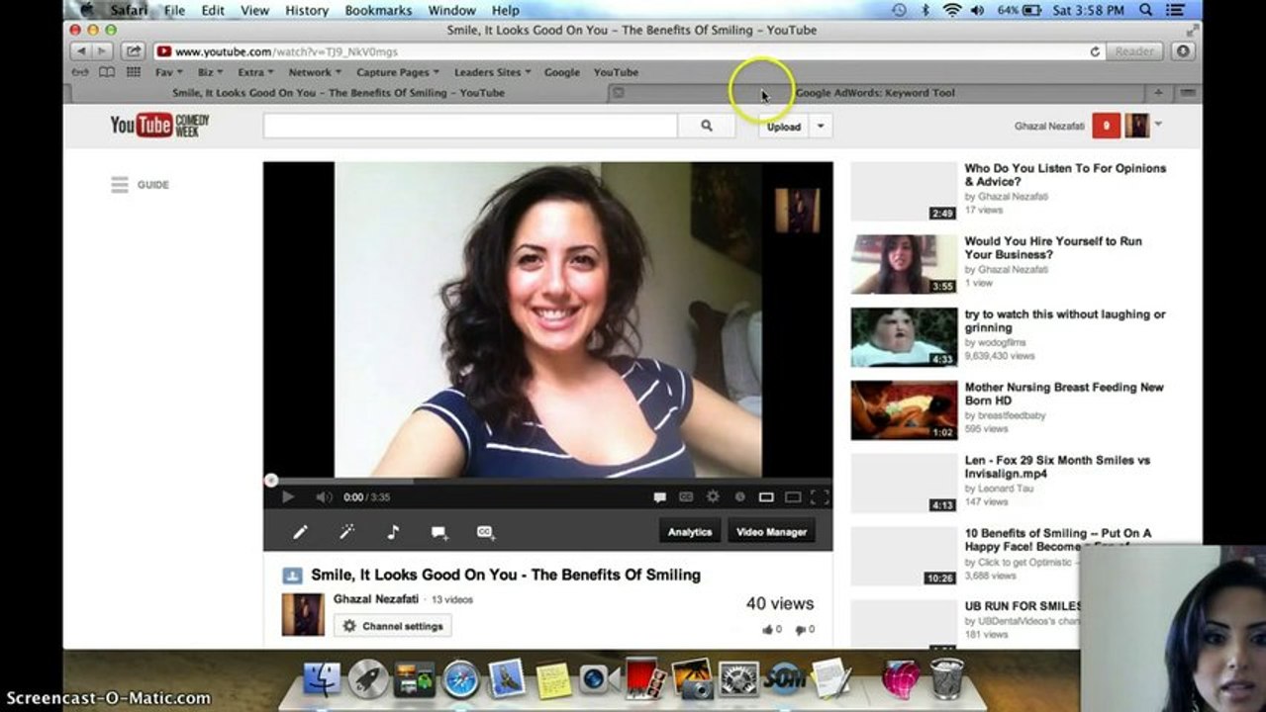1266x712 pixels.
Task: Open the red notifications icon
Action: point(1107,126)
